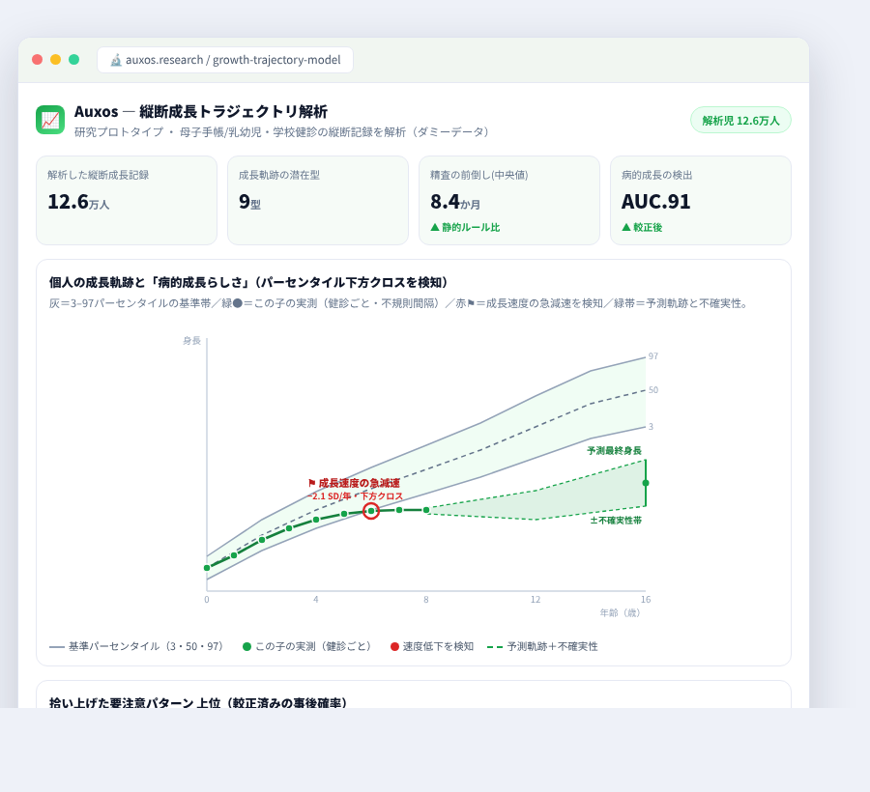870x792 pixels.
Task: Toggle the 予測軌跡＋不確実性 legend entry
Action: [x=542, y=647]
